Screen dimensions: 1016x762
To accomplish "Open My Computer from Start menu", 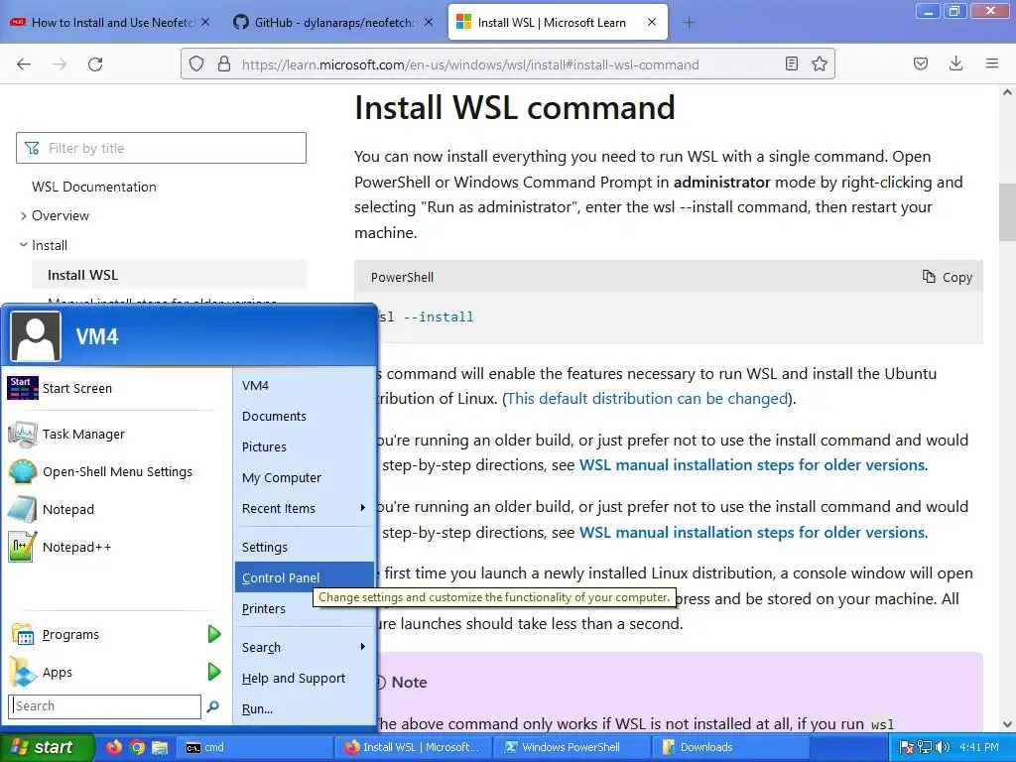I will click(x=304, y=477).
